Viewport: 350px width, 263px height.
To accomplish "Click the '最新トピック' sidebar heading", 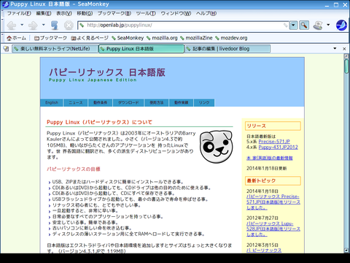I will (273, 180).
